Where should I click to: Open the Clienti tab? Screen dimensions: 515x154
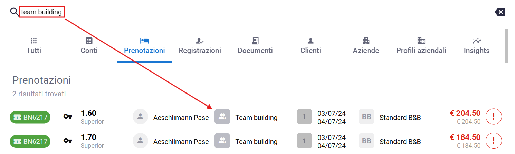311,46
